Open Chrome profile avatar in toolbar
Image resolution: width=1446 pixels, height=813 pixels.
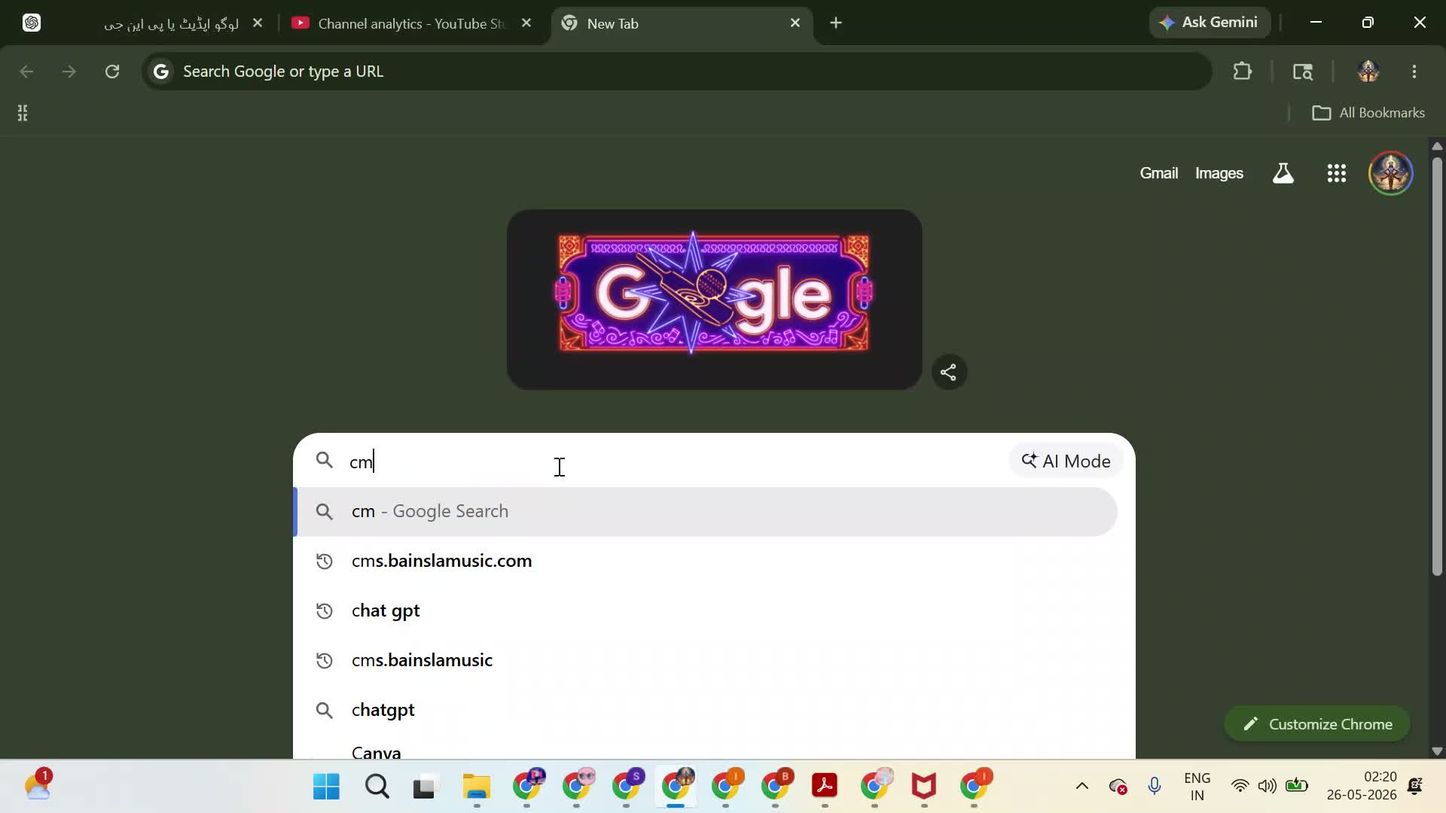click(x=1368, y=72)
